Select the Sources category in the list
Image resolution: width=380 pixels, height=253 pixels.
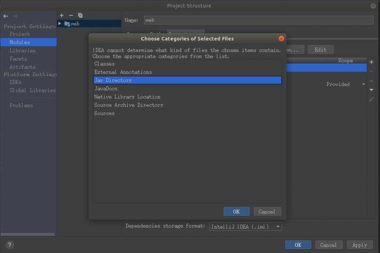coord(104,113)
